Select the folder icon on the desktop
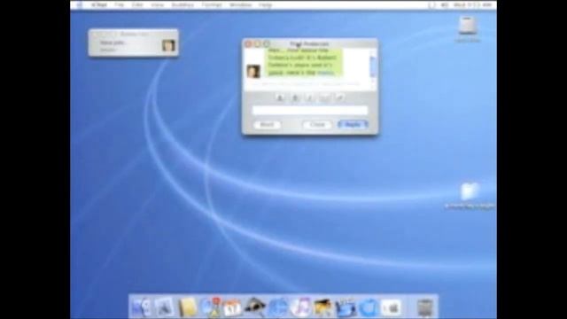Image resolution: width=567 pixels, height=319 pixels. point(470,191)
